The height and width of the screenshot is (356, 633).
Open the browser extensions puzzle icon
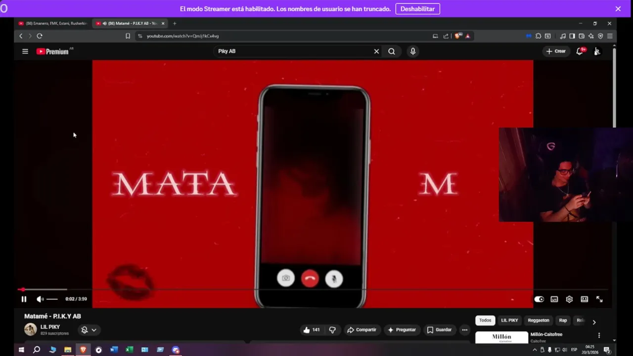point(538,36)
